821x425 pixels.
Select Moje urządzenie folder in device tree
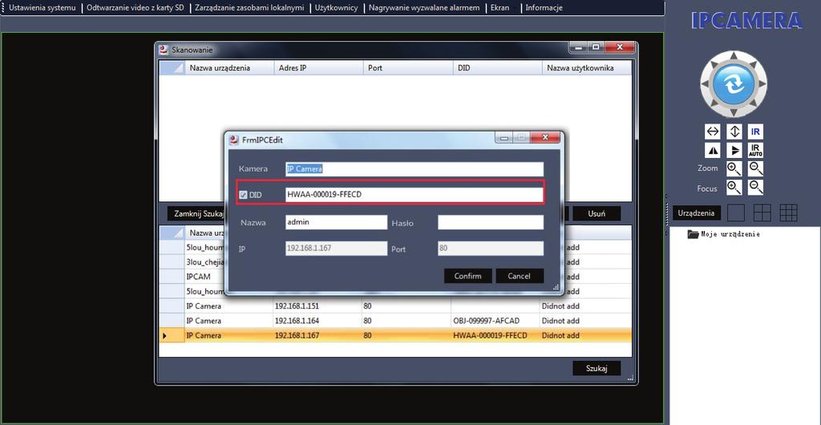(x=724, y=234)
